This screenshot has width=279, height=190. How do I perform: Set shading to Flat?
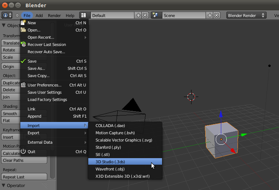tap(11, 121)
